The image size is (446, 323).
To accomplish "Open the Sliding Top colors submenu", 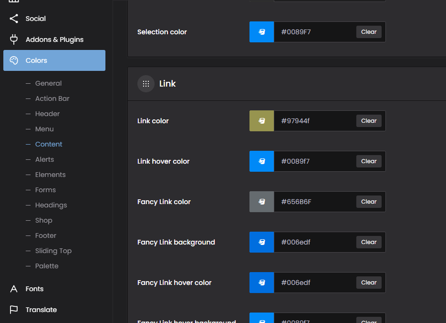I will pyautogui.click(x=53, y=251).
